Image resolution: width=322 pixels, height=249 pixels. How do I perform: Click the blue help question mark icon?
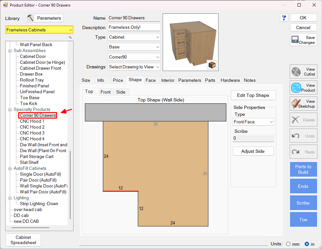(284, 18)
